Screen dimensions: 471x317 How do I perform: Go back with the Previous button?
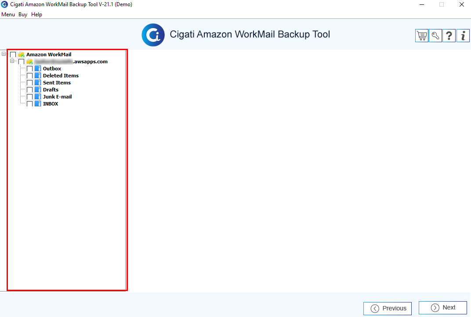[388, 308]
